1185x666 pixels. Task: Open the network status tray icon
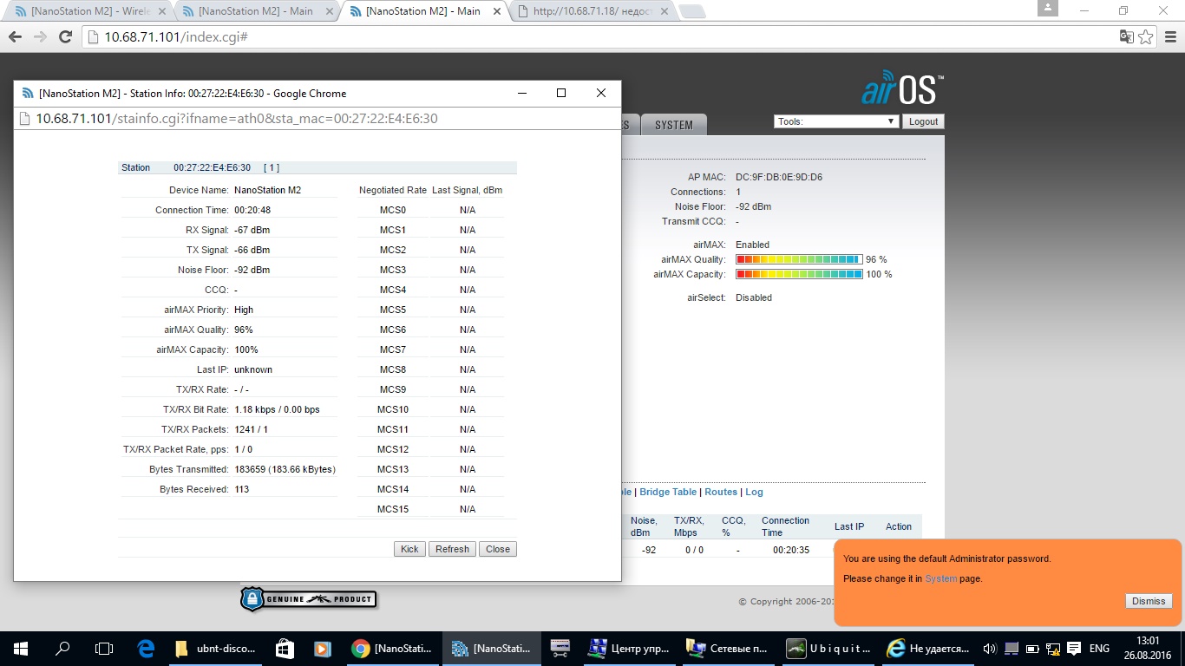point(1052,649)
